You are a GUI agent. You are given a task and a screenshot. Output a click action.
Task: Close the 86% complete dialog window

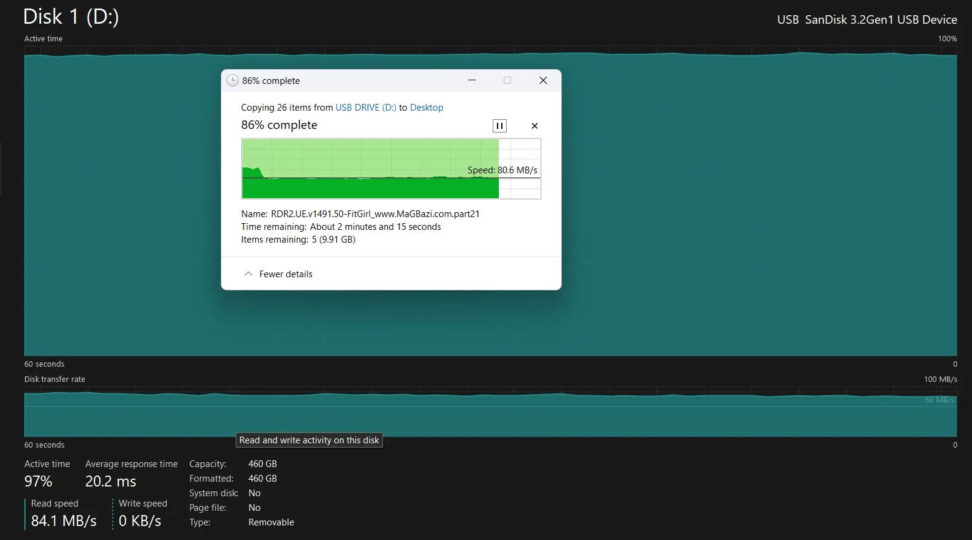[x=543, y=80]
